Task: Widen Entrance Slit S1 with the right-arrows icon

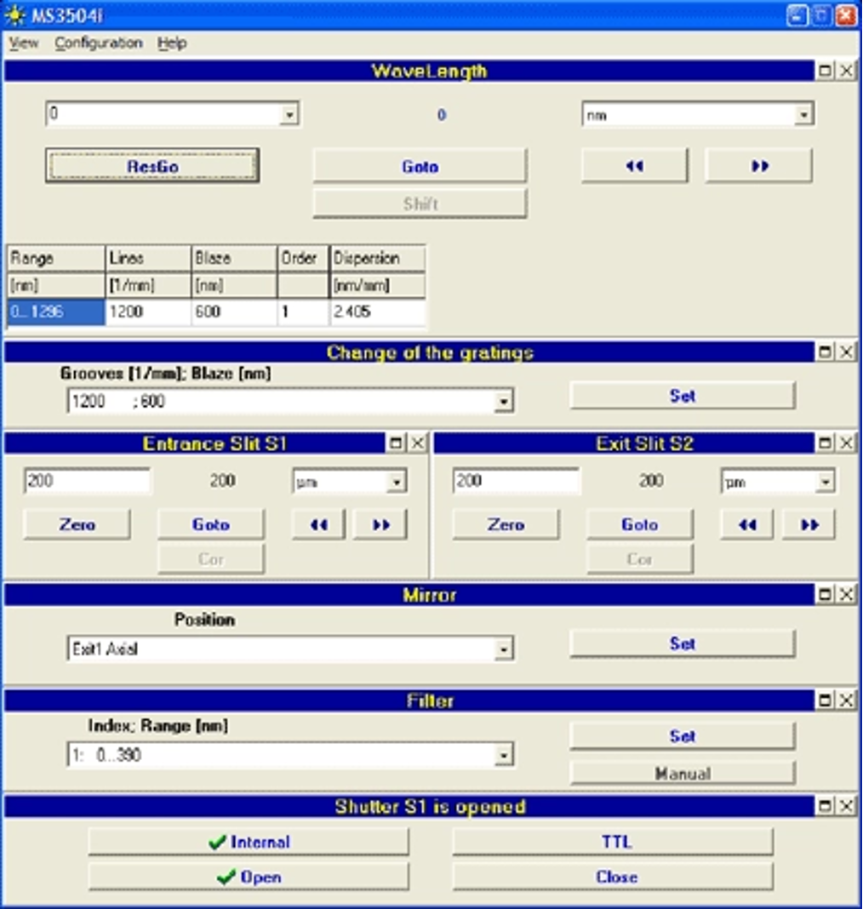Action: (380, 524)
